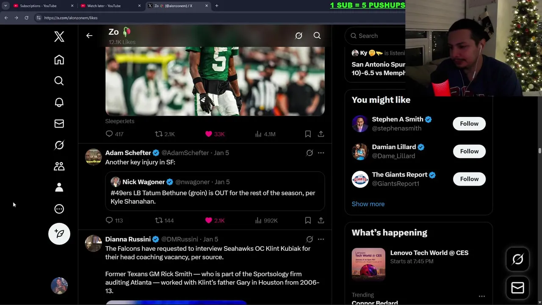The width and height of the screenshot is (542, 305).
Task: Click the browser back arrow
Action: coord(6,18)
